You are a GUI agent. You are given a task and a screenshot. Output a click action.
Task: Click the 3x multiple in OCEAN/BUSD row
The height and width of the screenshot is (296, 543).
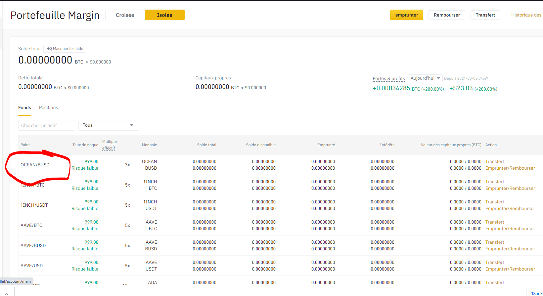point(127,165)
